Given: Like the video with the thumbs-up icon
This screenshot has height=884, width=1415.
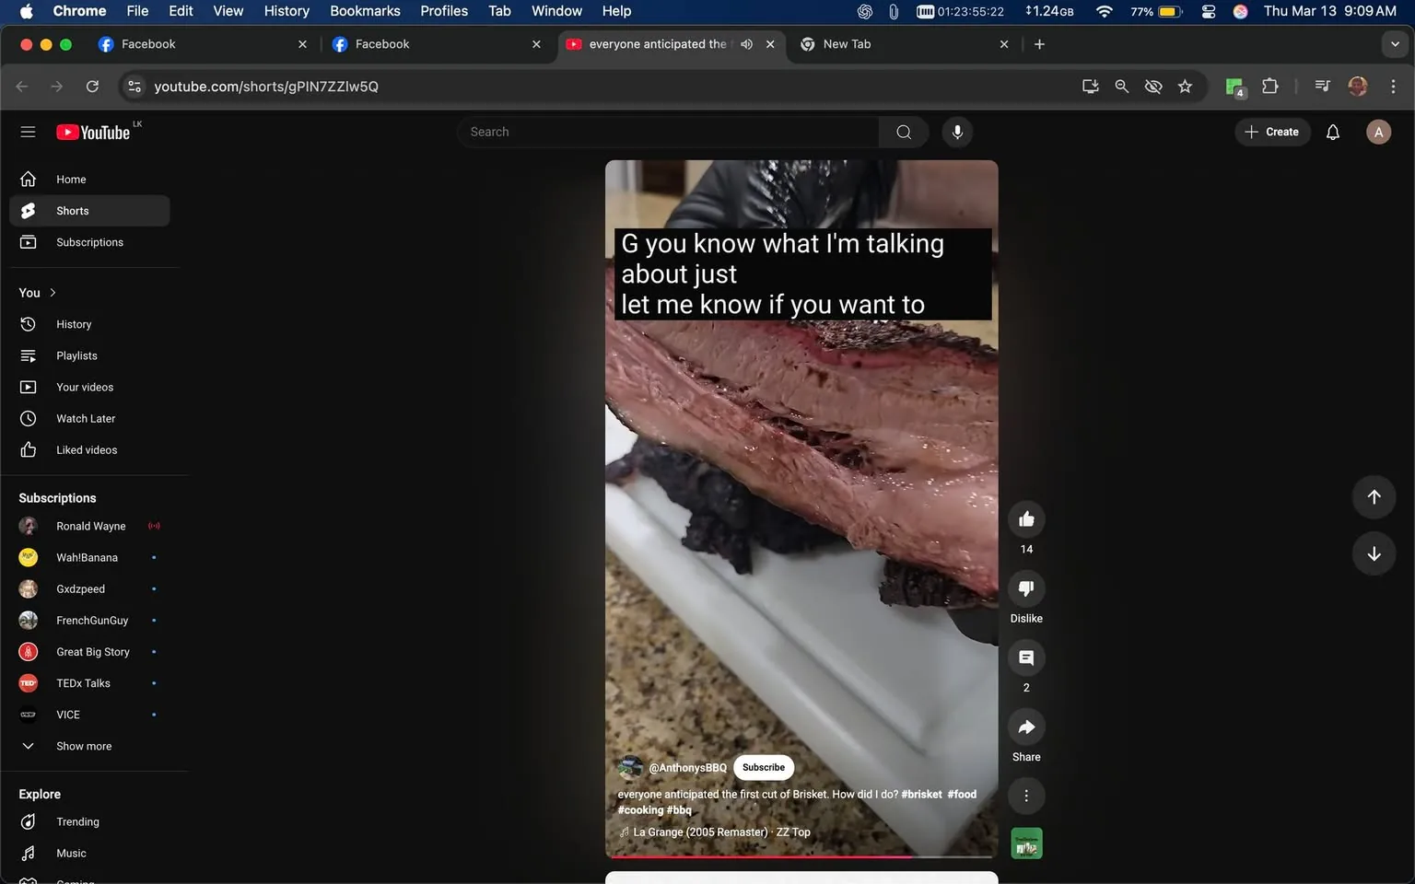Looking at the screenshot, I should [1026, 518].
